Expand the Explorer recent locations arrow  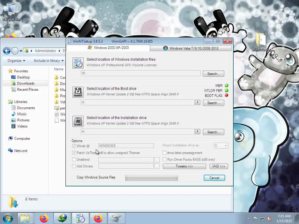(21, 51)
